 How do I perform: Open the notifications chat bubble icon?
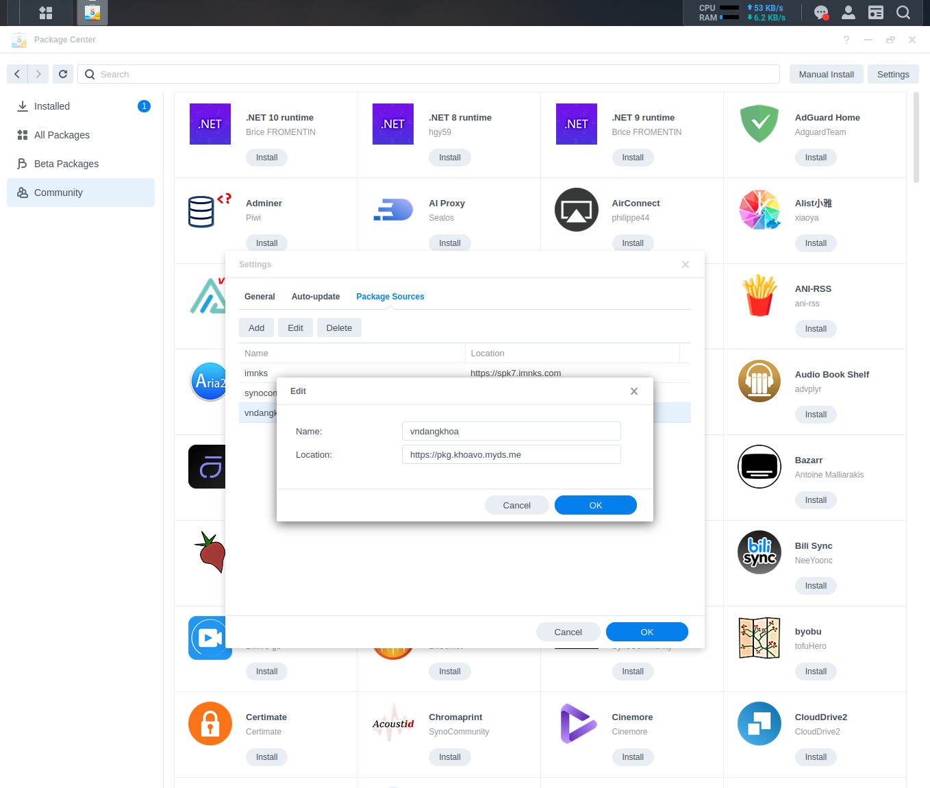coord(821,12)
